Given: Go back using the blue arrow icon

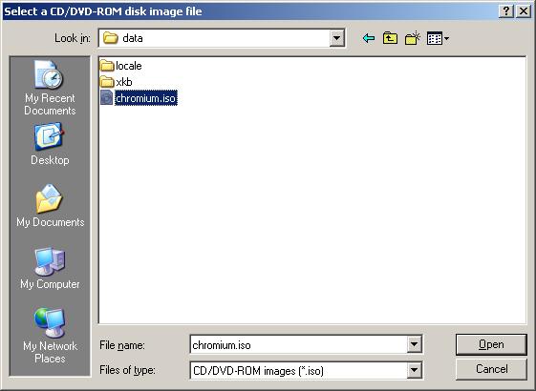Looking at the screenshot, I should coord(369,38).
